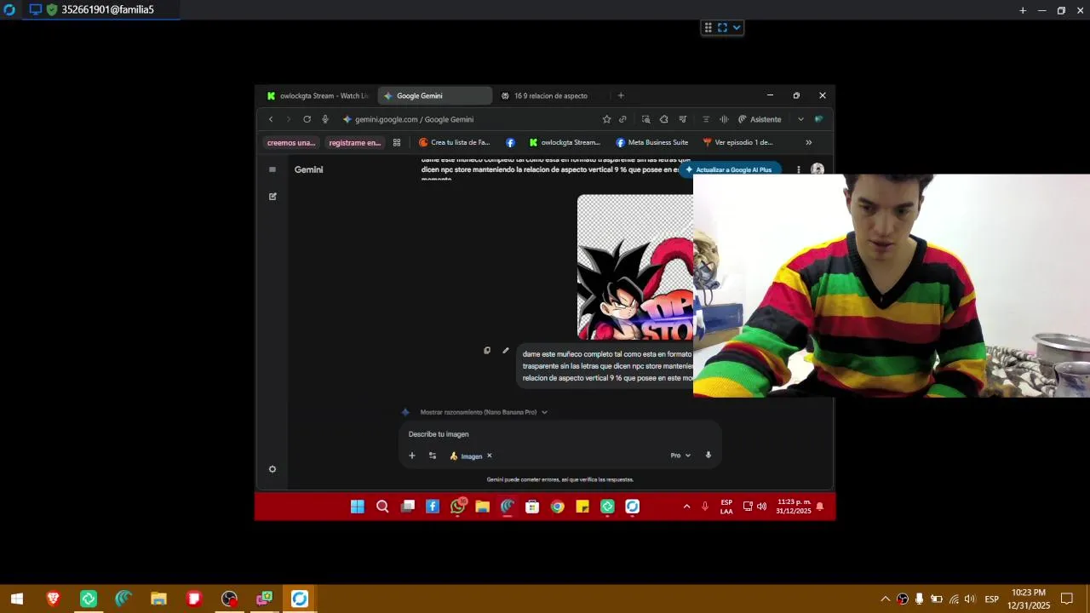Open the 16 9 relacion de aspecto tab
The image size is (1090, 613).
550,95
